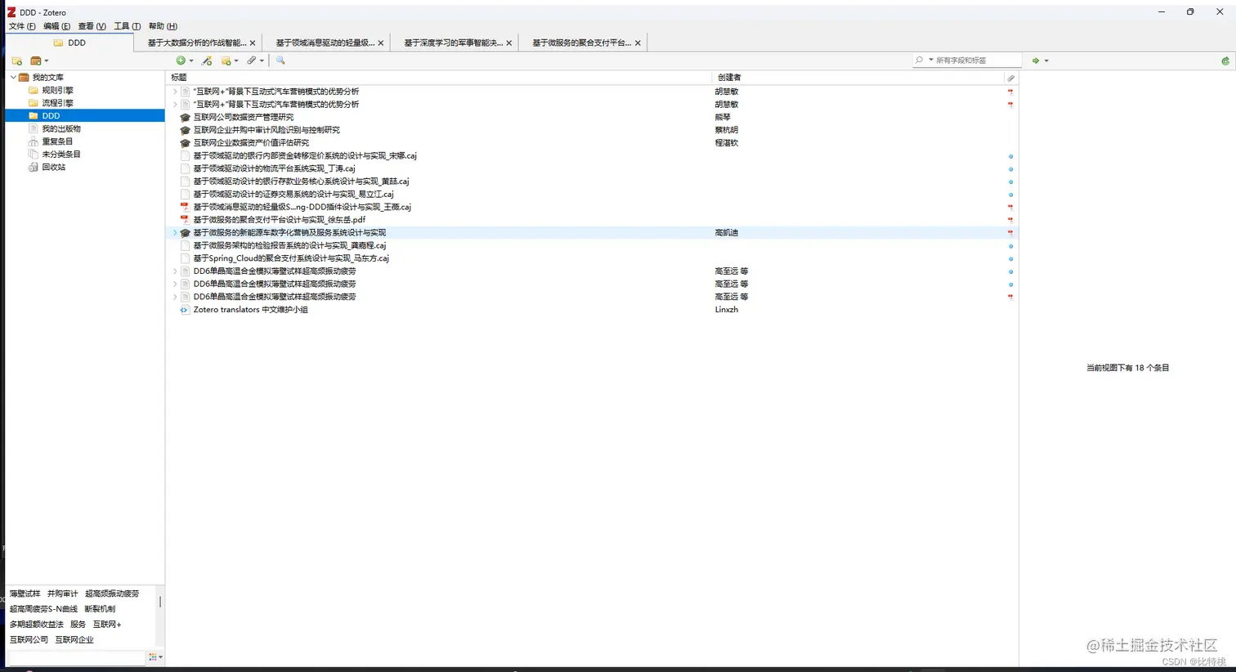The image size is (1236, 672).
Task: Filter by tag 并购审计
Action: [x=62, y=594]
